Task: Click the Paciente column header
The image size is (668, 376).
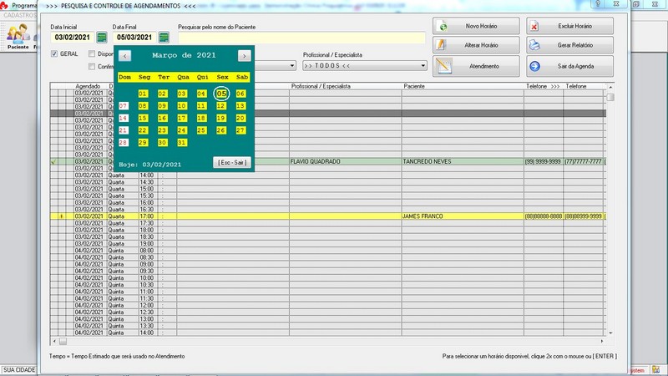Action: 463,86
